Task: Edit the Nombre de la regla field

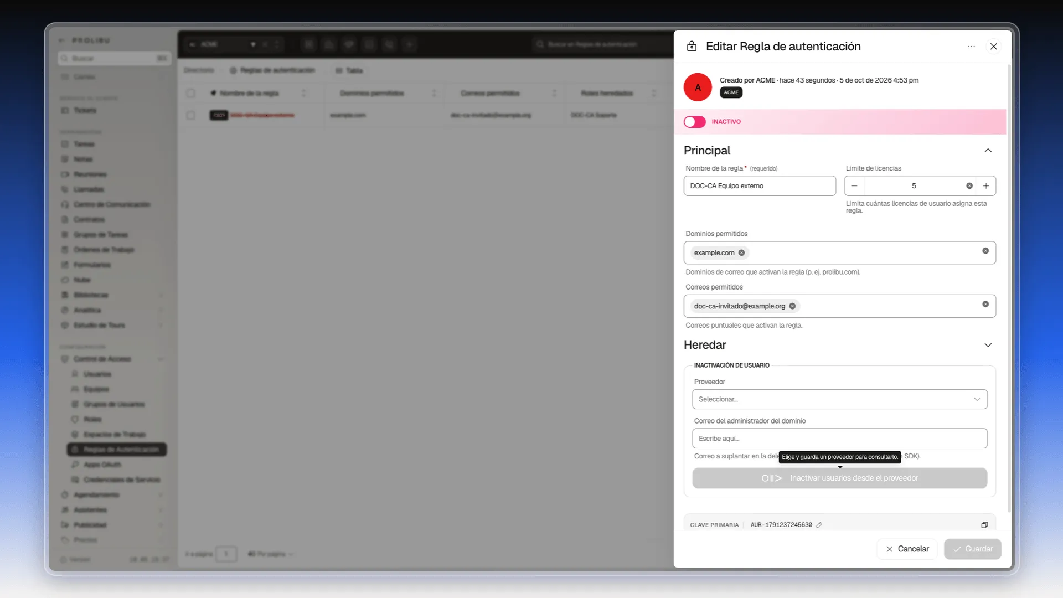Action: click(x=760, y=186)
